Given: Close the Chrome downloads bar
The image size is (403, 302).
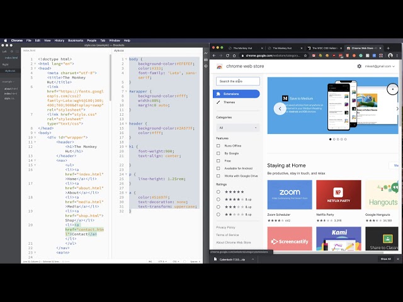Looking at the screenshot, I should [x=398, y=259].
